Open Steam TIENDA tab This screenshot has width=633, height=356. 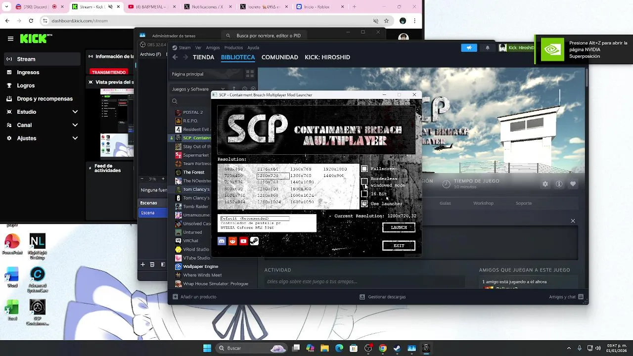203,57
